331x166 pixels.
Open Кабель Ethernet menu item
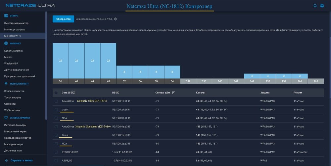[x=13, y=51]
